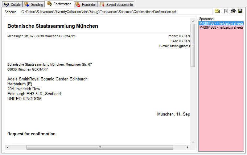This screenshot has width=247, height=155.
Task: Click the address line 20A Inverleith Row
Action: [x=24, y=89]
